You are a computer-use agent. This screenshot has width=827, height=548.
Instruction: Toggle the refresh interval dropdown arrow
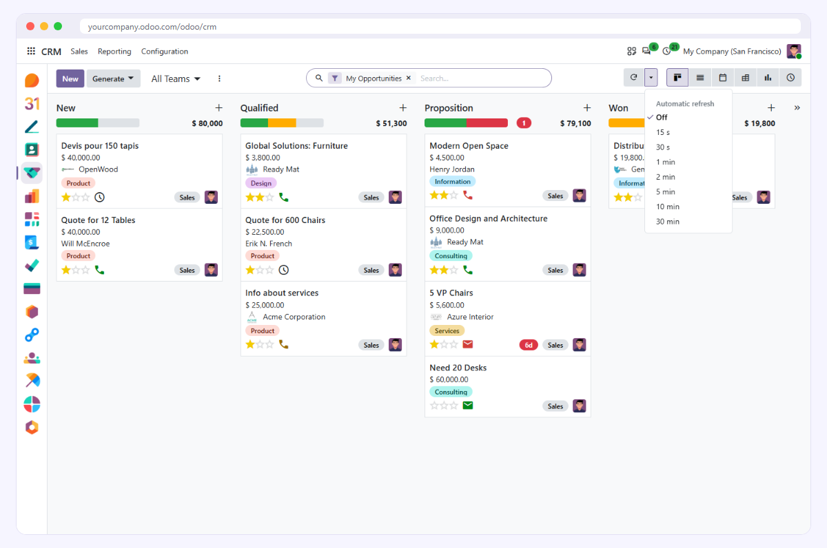click(x=651, y=78)
